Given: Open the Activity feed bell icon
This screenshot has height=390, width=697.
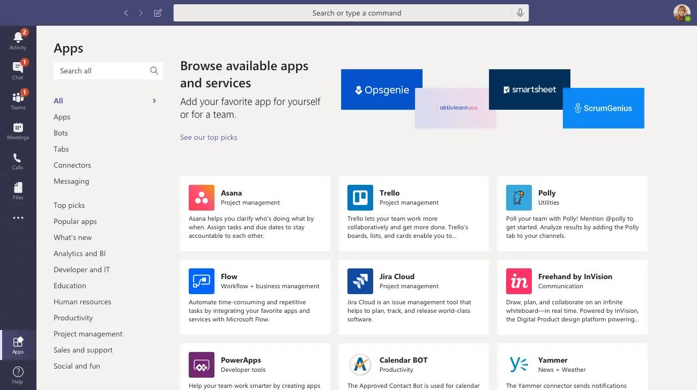Looking at the screenshot, I should click(18, 37).
